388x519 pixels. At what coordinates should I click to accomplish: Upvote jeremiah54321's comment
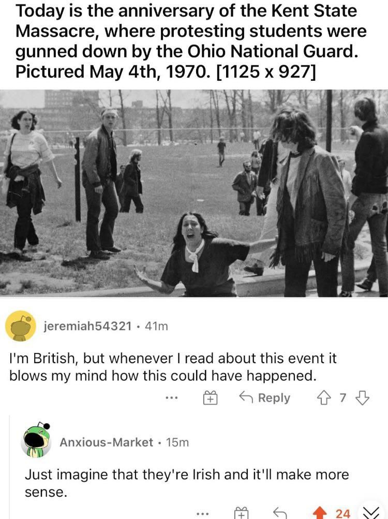tap(323, 397)
